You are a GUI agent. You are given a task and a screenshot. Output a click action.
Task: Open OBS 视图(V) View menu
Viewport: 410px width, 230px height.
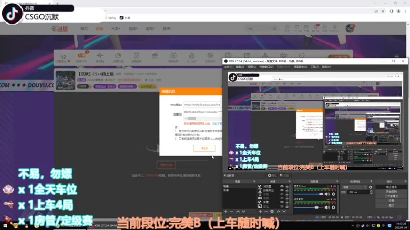tap(252, 67)
